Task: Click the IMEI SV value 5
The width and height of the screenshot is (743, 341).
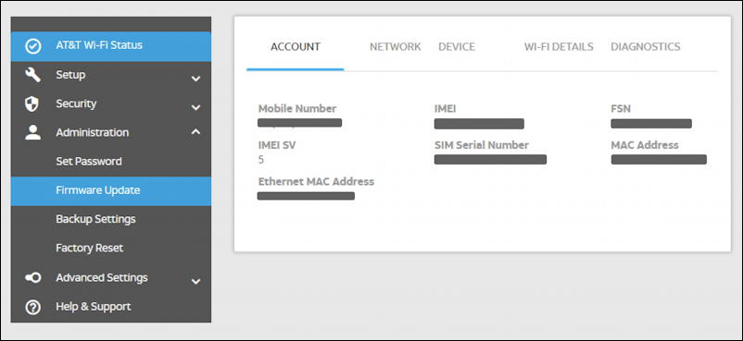Action: coord(261,160)
